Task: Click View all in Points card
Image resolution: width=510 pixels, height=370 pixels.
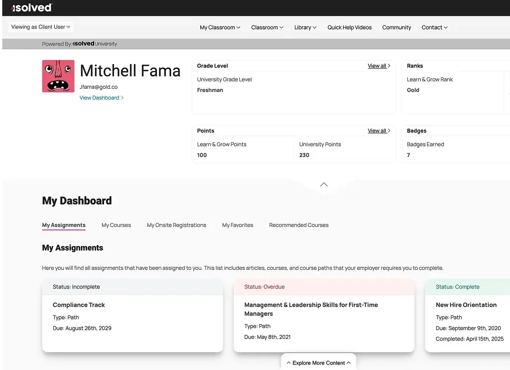Action: coord(379,131)
